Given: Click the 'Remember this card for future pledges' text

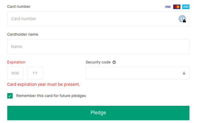Looking at the screenshot, I should (51, 96).
